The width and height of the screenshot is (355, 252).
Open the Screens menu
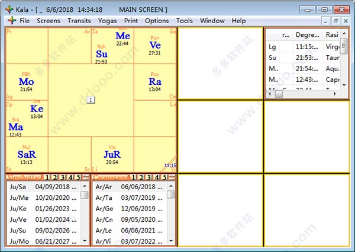point(49,21)
